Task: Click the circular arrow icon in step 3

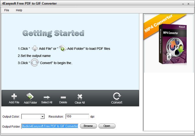Action: 35,62
